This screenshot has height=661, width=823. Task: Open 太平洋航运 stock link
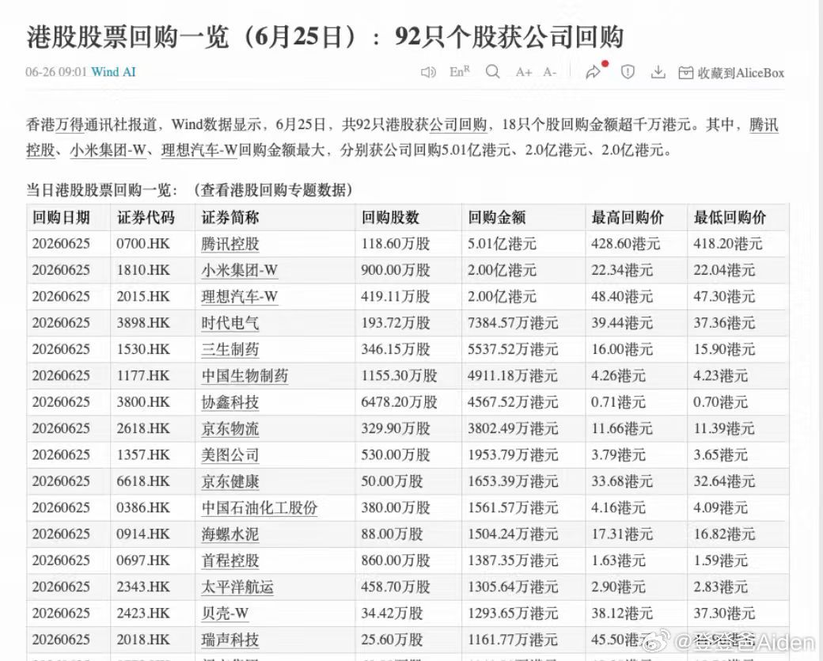click(x=237, y=587)
